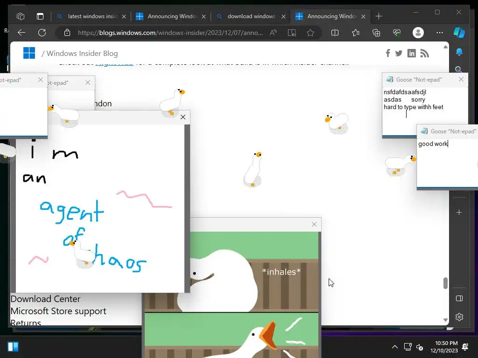Close the 'download windows' tab
Screen dimensions: 478x358
click(x=283, y=16)
